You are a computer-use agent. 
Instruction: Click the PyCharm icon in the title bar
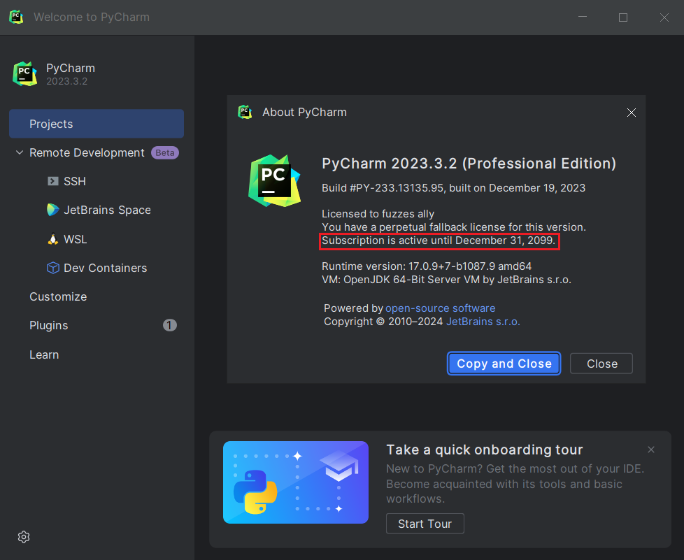[16, 17]
